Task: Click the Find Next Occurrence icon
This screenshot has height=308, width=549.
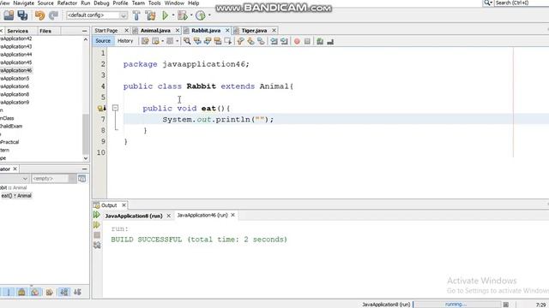Action: coord(208,41)
